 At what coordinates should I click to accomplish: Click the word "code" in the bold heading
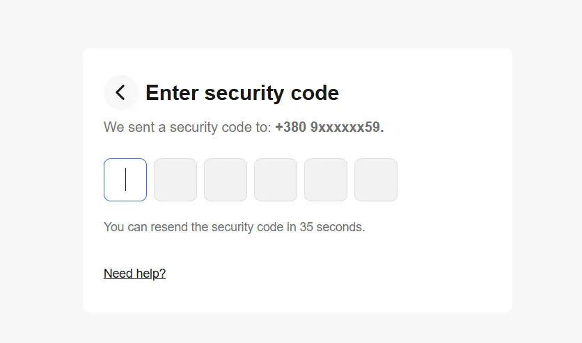[315, 93]
